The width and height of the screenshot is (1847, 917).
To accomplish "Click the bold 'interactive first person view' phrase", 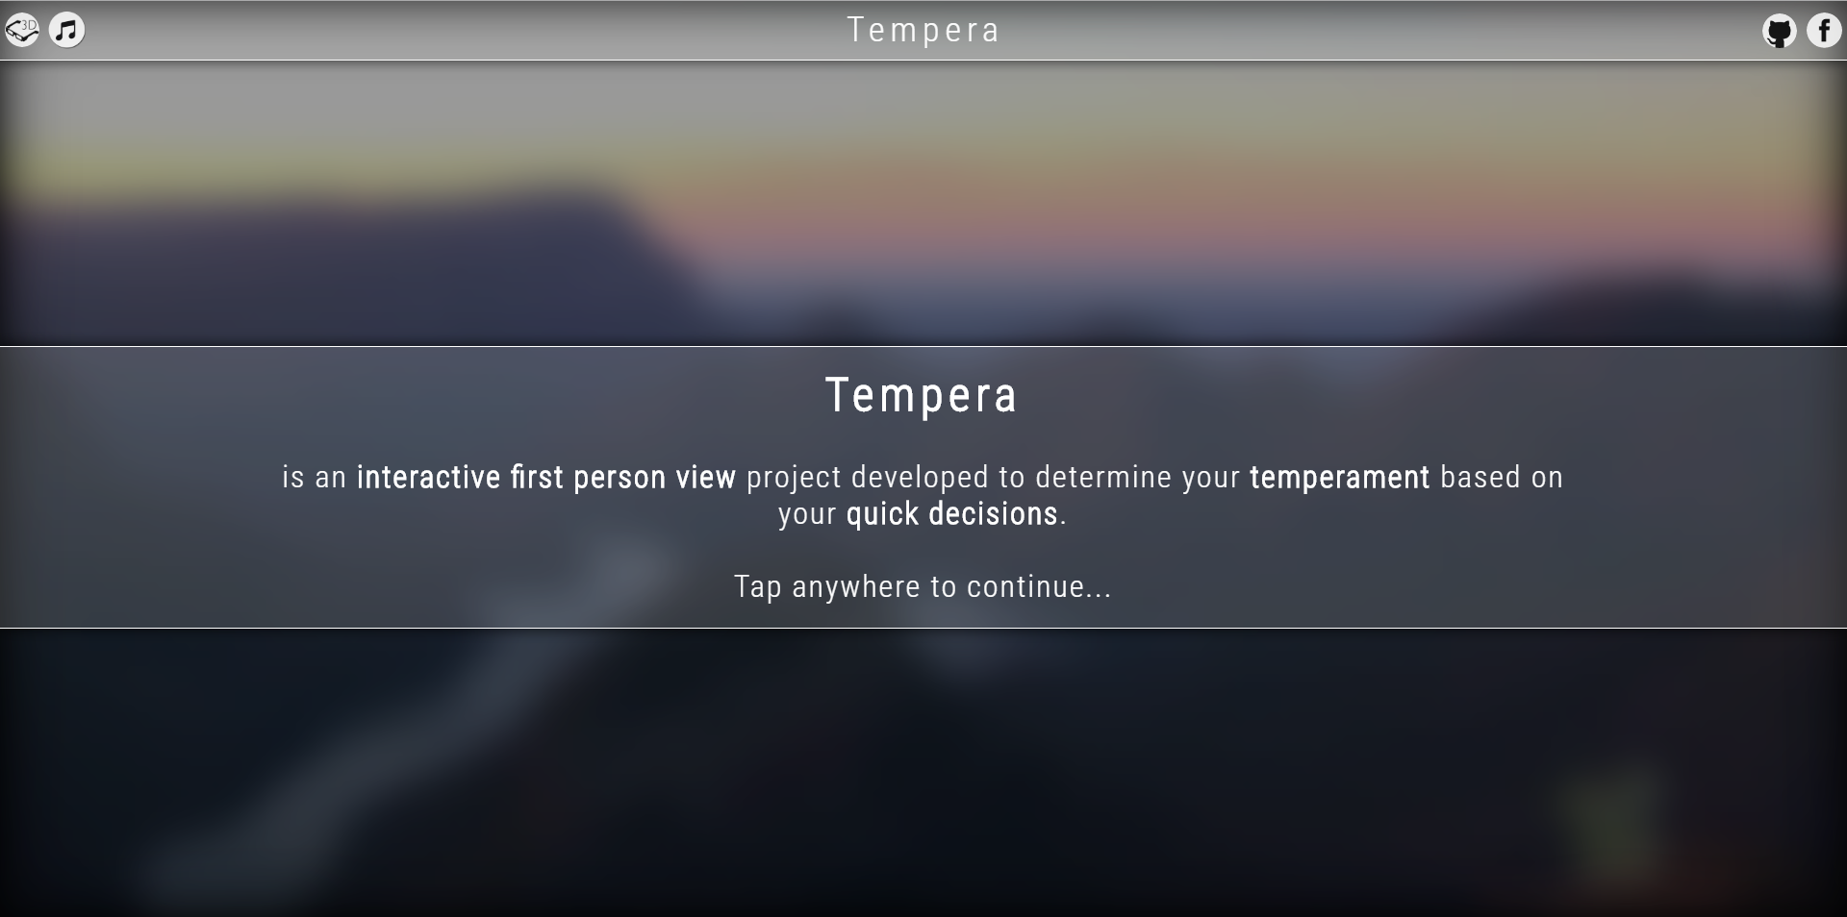I will [546, 478].
